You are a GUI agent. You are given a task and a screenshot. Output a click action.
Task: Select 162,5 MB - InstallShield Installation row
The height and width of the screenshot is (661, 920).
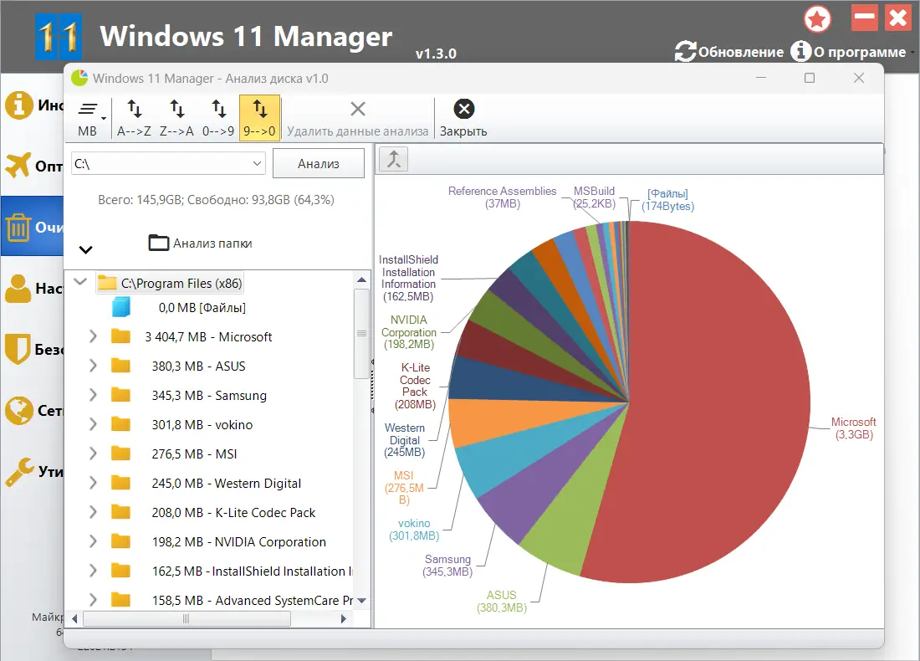pyautogui.click(x=253, y=571)
